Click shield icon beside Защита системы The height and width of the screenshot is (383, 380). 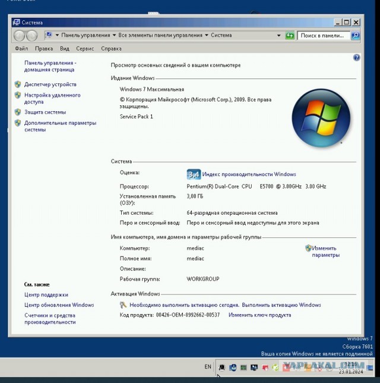pyautogui.click(x=18, y=112)
